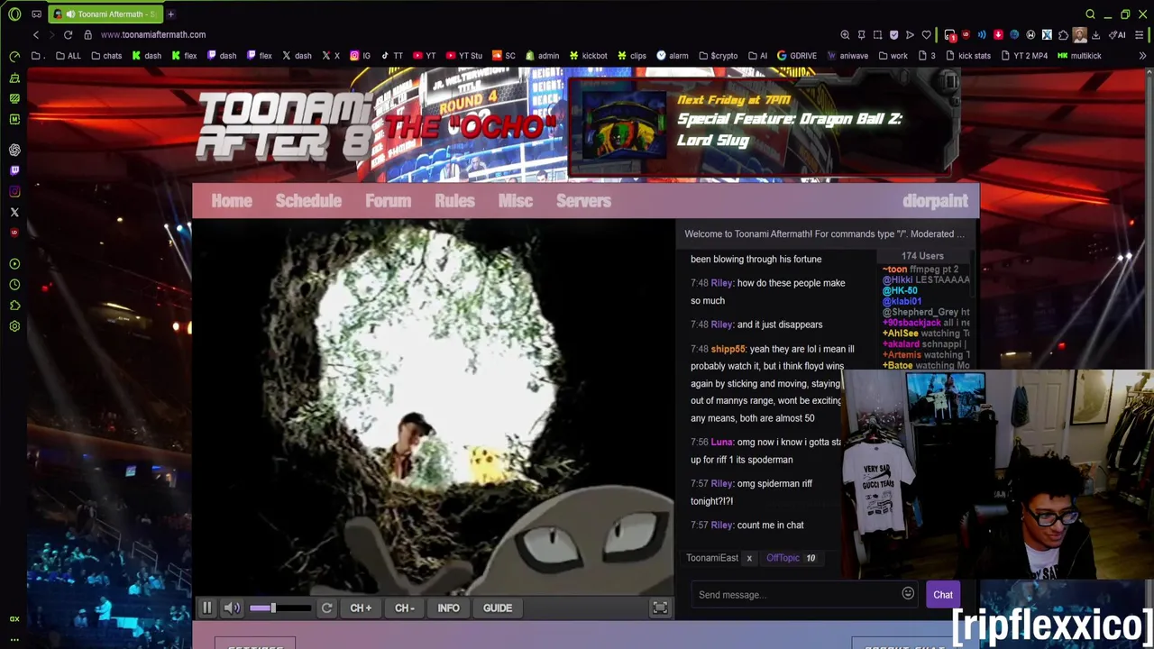This screenshot has height=649, width=1154.
Task: Open the sidebar history clock icon
Action: pos(14,285)
